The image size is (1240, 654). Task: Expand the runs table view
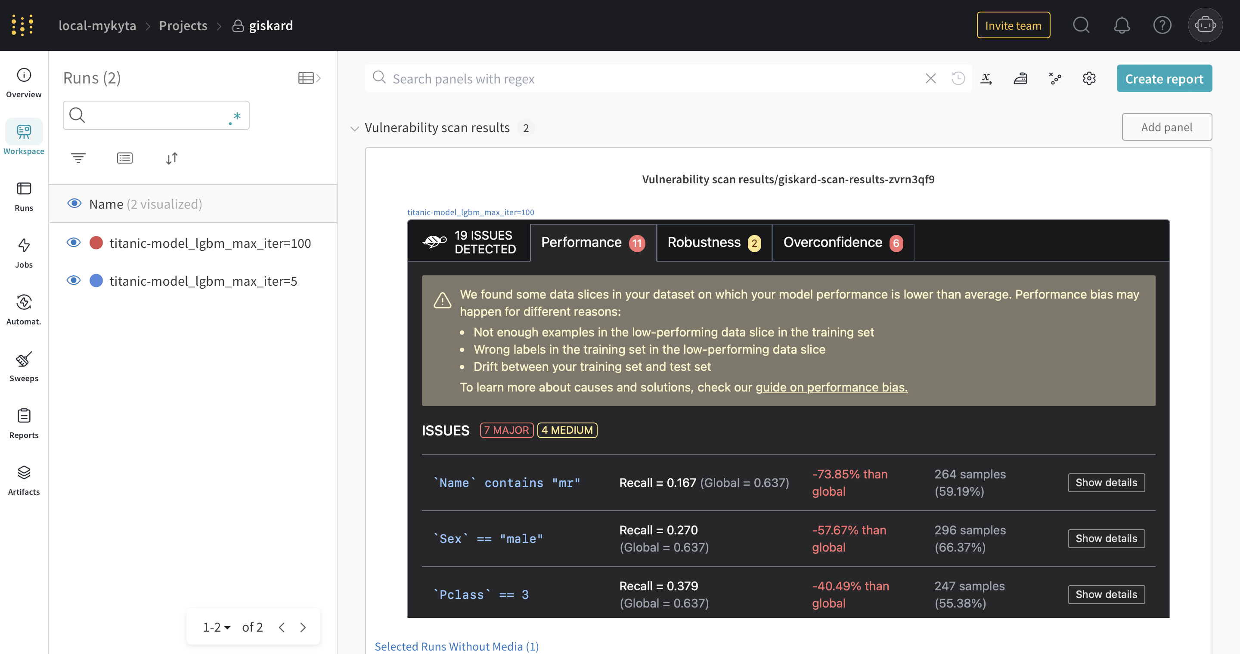pyautogui.click(x=309, y=78)
